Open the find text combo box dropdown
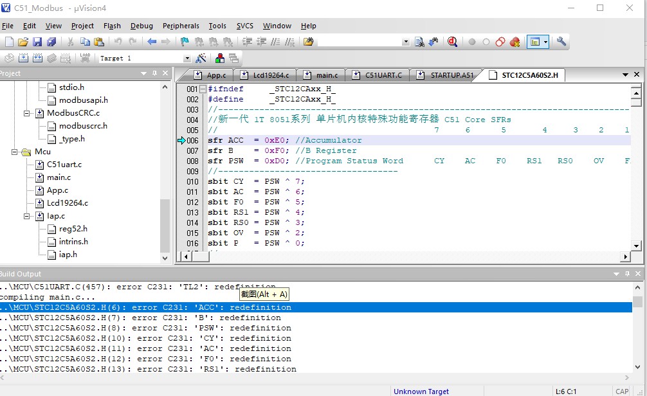The image size is (647, 396). click(x=406, y=42)
